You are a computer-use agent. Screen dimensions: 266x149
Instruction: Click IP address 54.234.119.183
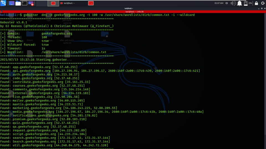76,93
